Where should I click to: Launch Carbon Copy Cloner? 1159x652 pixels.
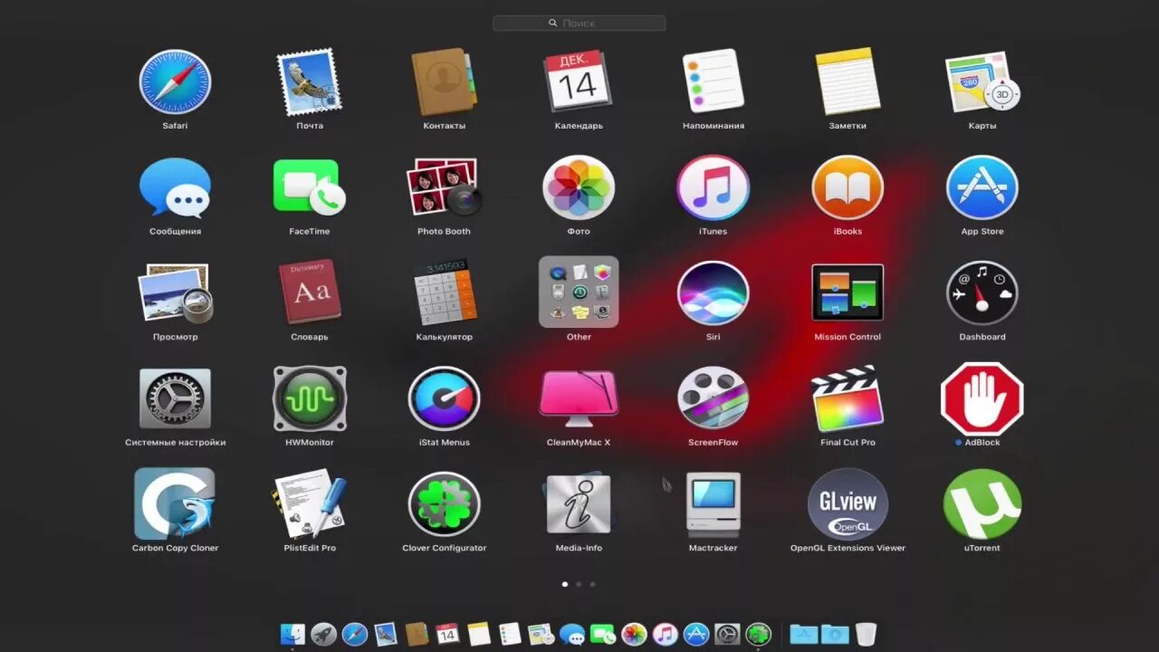tap(175, 503)
